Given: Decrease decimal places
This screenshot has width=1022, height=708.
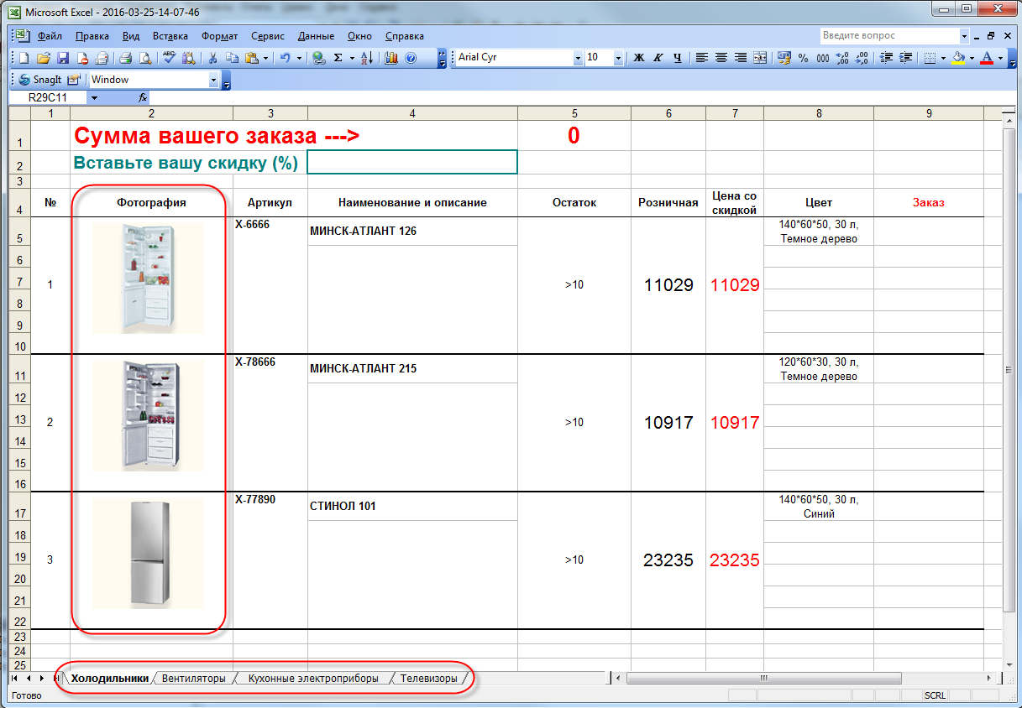Looking at the screenshot, I should 862,58.
